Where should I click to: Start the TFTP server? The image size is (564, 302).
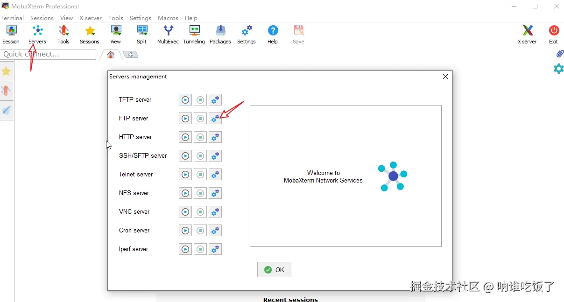(x=185, y=100)
